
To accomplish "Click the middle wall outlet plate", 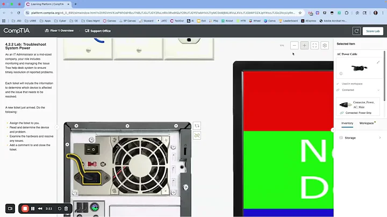I will pyautogui.click(x=139, y=49).
